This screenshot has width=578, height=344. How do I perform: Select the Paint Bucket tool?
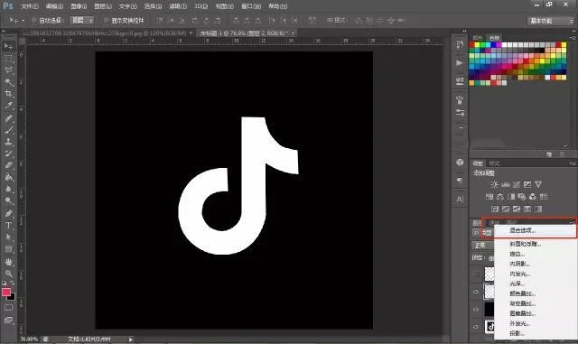tap(8, 177)
